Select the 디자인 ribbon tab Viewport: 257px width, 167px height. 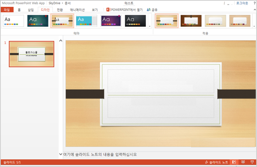click(x=45, y=10)
